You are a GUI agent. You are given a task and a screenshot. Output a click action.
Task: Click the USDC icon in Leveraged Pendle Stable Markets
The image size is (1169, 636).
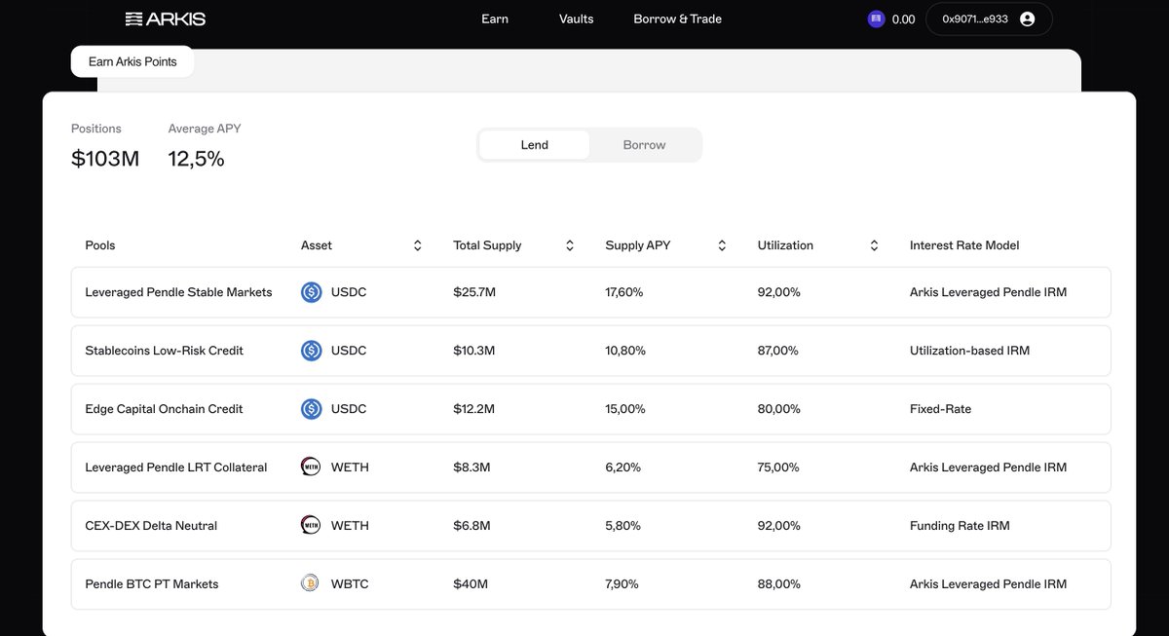coord(311,291)
